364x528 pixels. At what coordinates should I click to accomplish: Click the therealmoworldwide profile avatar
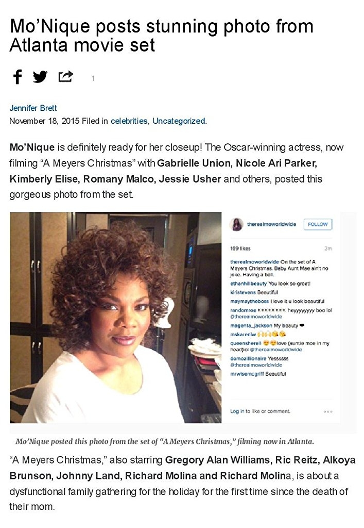(236, 224)
